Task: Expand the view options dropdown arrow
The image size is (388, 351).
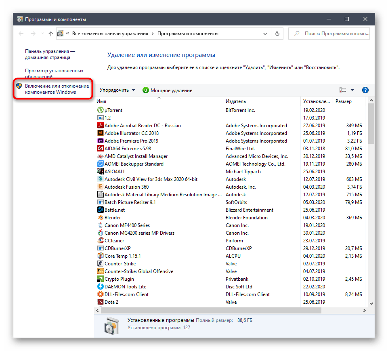Action: (x=352, y=90)
